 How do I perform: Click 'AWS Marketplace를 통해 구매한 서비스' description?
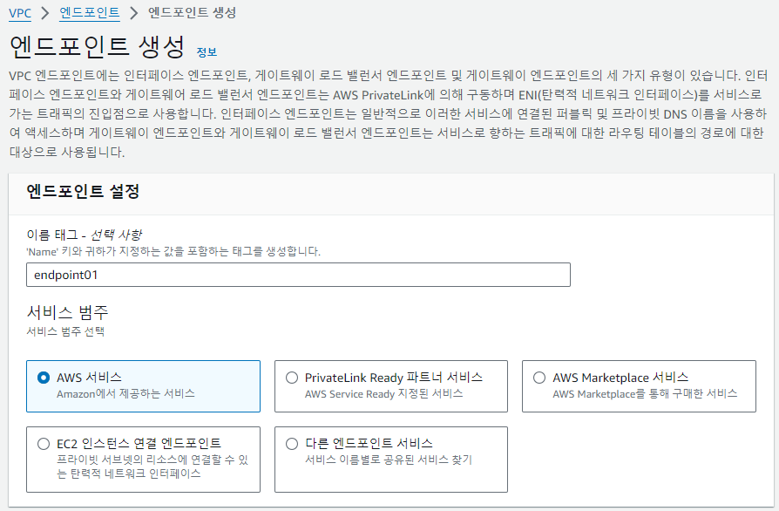[x=645, y=393]
